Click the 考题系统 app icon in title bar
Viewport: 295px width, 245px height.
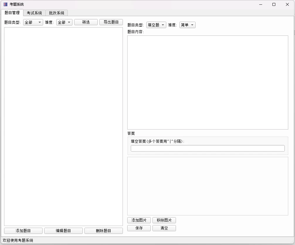(x=6, y=4)
